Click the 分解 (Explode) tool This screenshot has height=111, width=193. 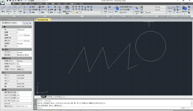[41, 7]
